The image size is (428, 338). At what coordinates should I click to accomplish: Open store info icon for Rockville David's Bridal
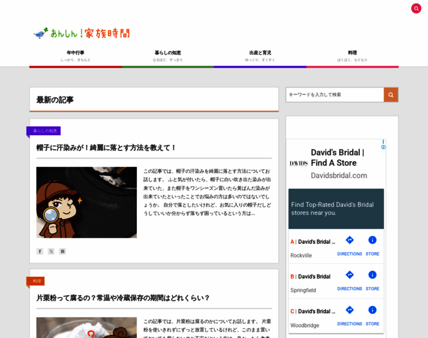(372, 240)
